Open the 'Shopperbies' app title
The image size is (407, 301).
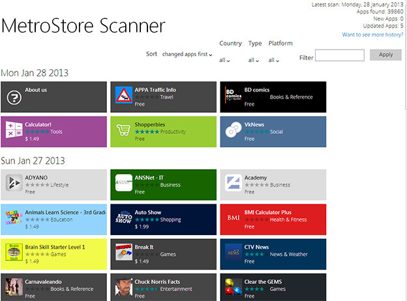[x=150, y=125]
